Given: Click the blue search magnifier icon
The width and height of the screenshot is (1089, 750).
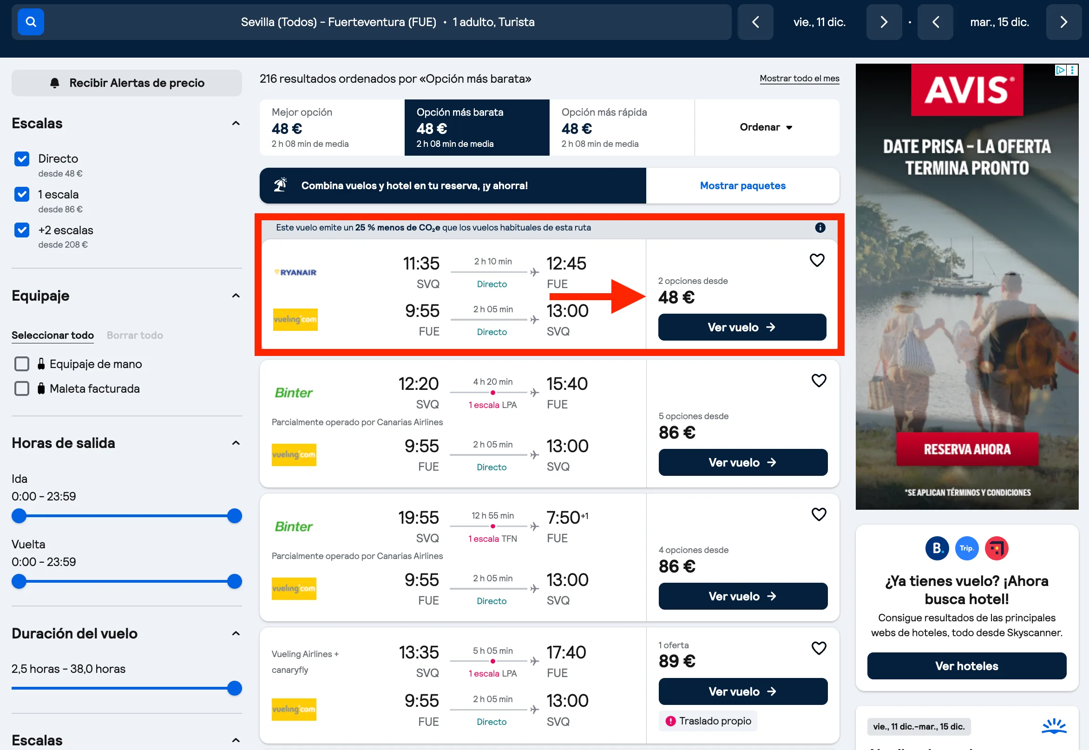Looking at the screenshot, I should click(x=31, y=22).
